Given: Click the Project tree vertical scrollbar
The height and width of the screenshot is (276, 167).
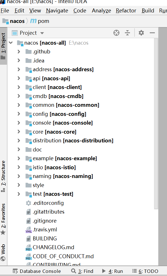Looking at the screenshot, I should tap(156, 123).
